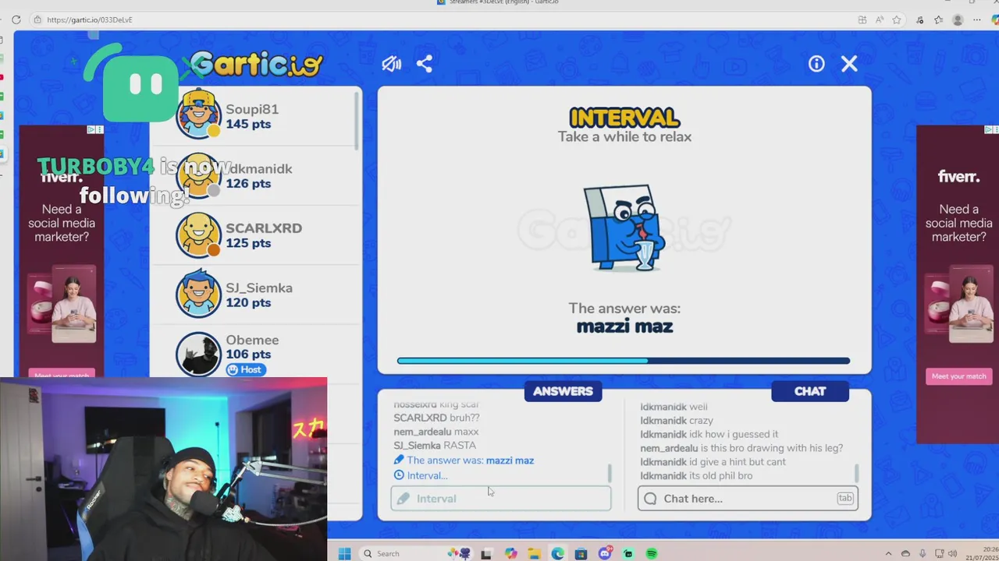The image size is (999, 561).
Task: Open File Explorer from the taskbar
Action: point(534,553)
